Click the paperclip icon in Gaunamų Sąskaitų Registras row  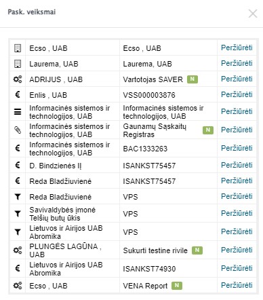click(18, 130)
